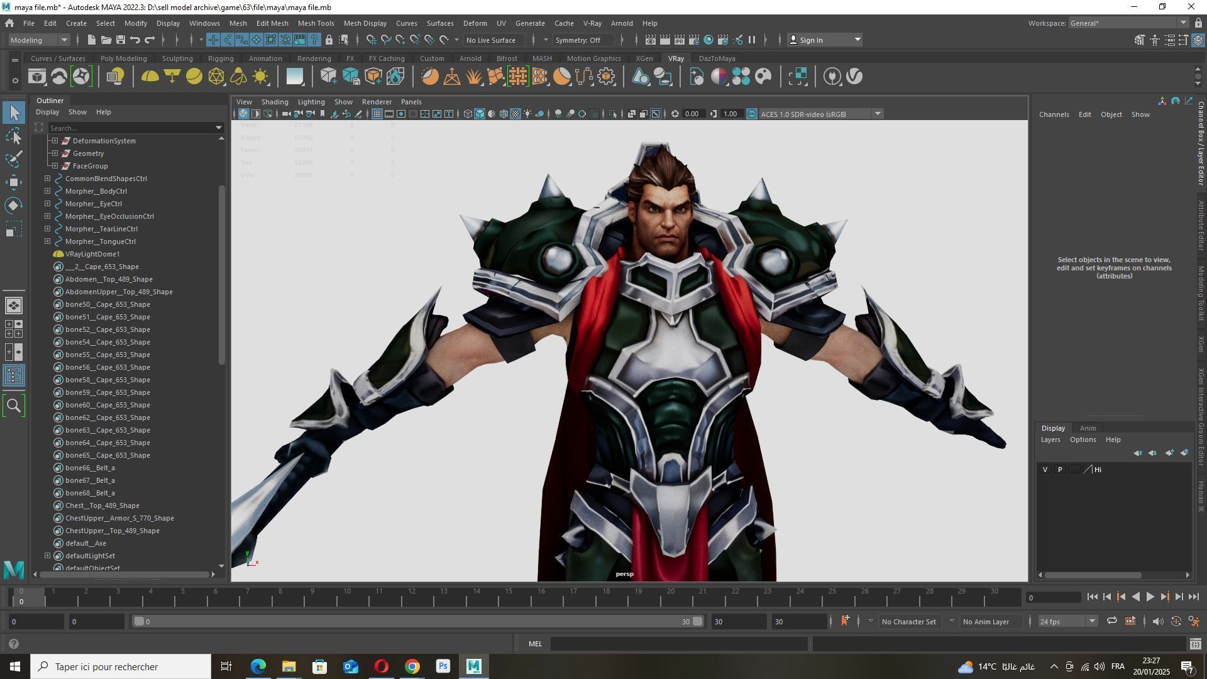Toggle the P playback box of layer

pyautogui.click(x=1060, y=470)
